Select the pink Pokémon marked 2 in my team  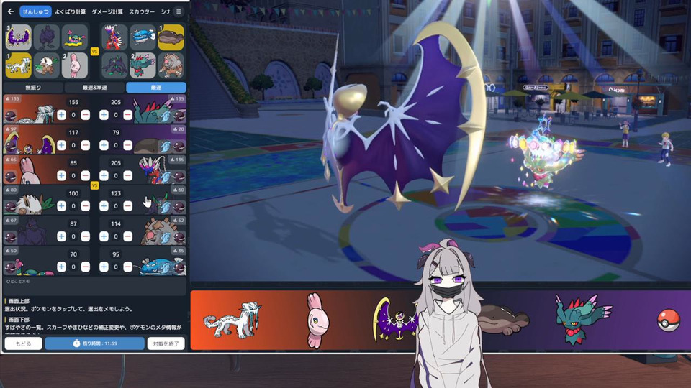pyautogui.click(x=74, y=65)
